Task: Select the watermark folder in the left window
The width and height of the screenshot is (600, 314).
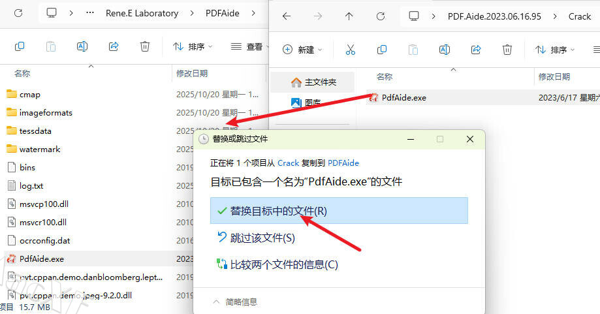Action: [x=39, y=149]
